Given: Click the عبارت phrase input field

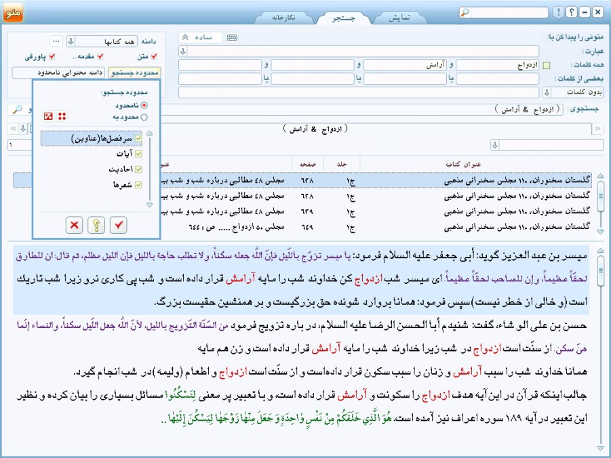Looking at the screenshot, I should pyautogui.click(x=363, y=51).
